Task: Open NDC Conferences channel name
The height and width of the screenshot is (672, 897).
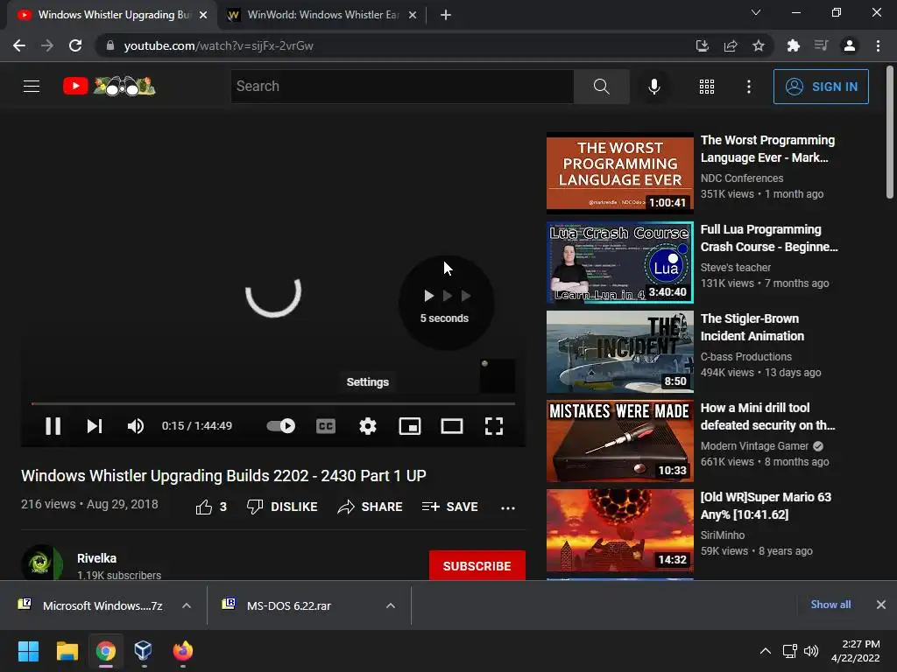Action: 742,178
